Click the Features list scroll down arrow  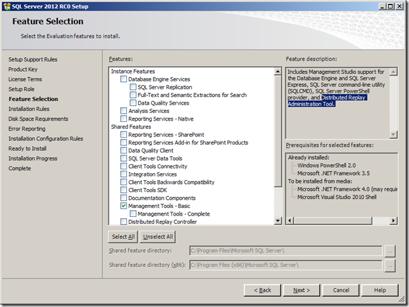tap(278, 221)
